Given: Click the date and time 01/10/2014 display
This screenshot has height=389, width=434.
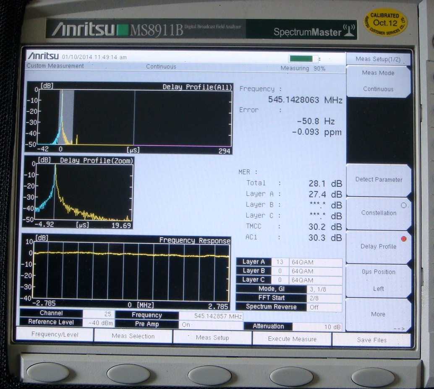Looking at the screenshot, I should (x=94, y=57).
